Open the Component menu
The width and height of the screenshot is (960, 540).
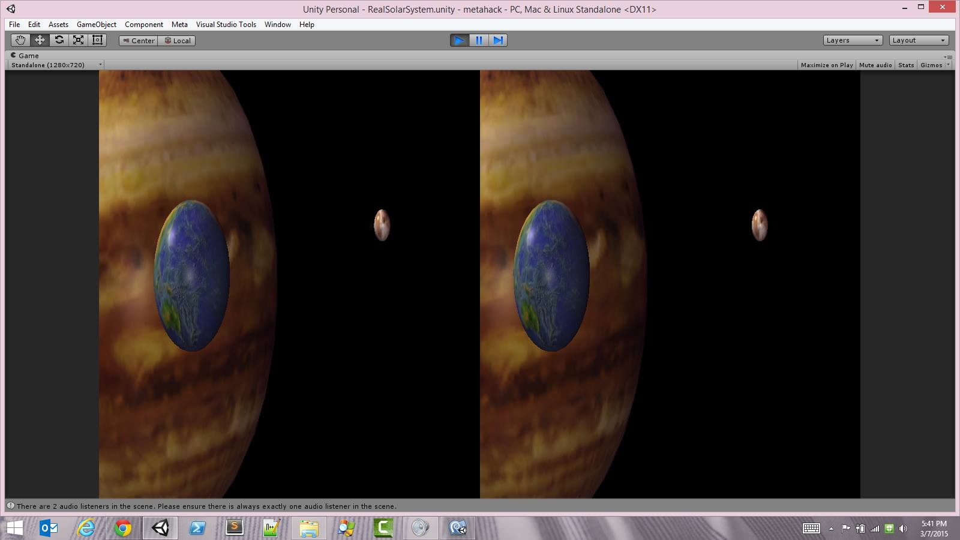(144, 25)
